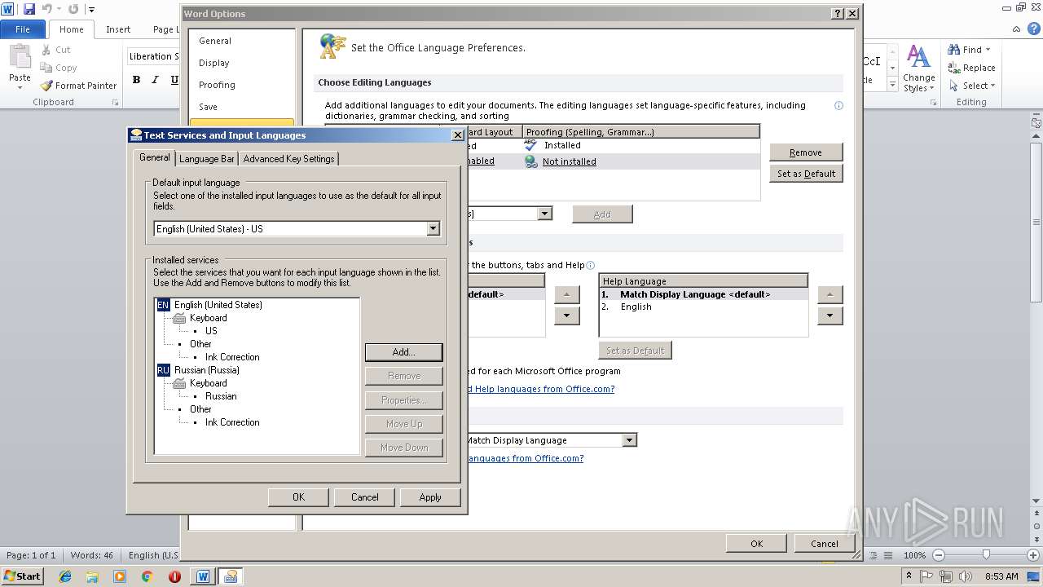The image size is (1043, 587).
Task: Click Cancel in Text Services dialog
Action: coord(364,497)
